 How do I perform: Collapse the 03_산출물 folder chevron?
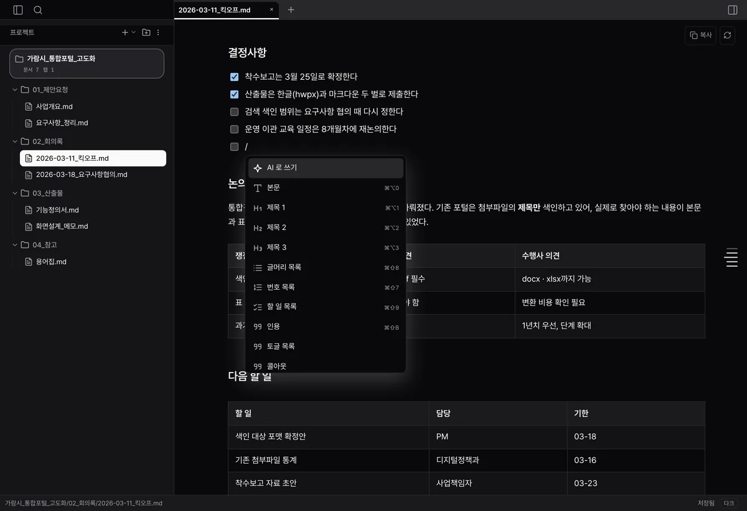point(15,193)
